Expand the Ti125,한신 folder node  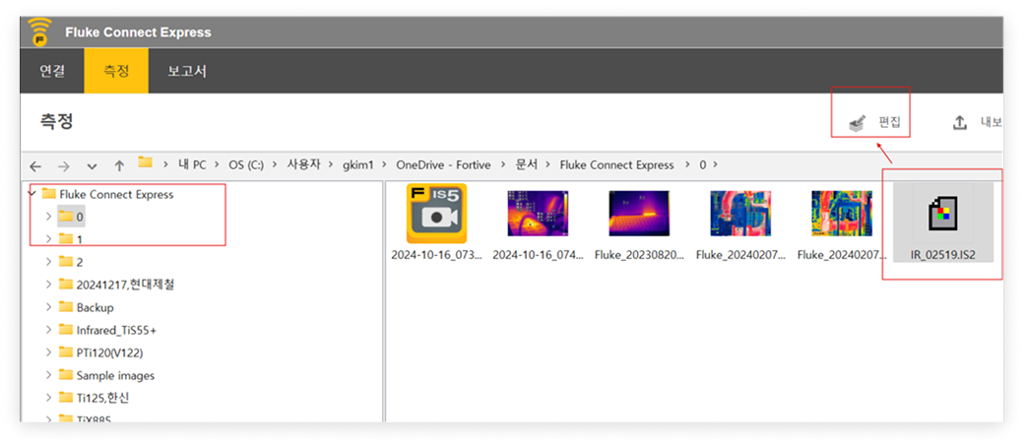[x=49, y=398]
